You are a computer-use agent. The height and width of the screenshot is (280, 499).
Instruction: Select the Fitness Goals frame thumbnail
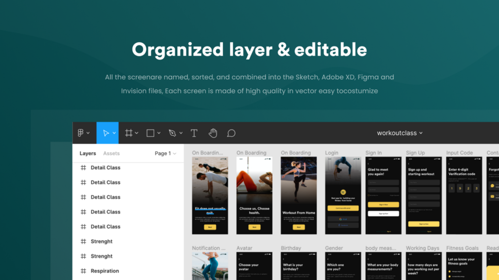coord(464,266)
